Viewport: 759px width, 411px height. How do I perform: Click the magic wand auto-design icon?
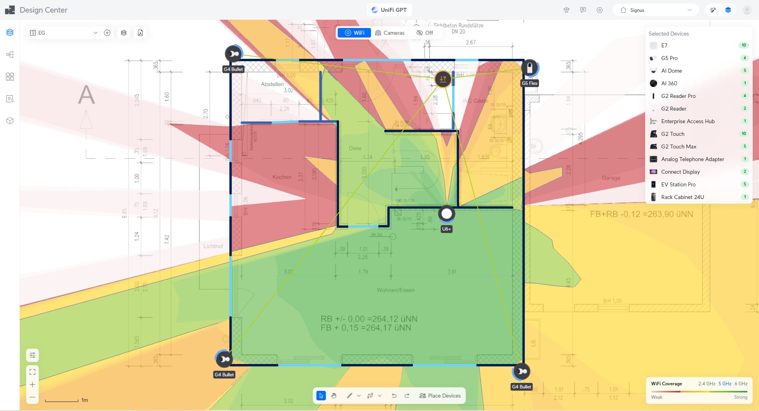click(713, 10)
